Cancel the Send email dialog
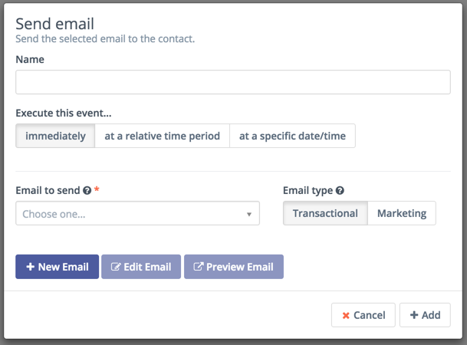 (363, 315)
